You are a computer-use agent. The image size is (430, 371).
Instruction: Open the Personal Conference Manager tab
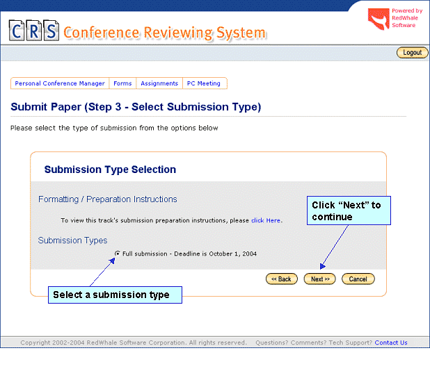[x=60, y=83]
